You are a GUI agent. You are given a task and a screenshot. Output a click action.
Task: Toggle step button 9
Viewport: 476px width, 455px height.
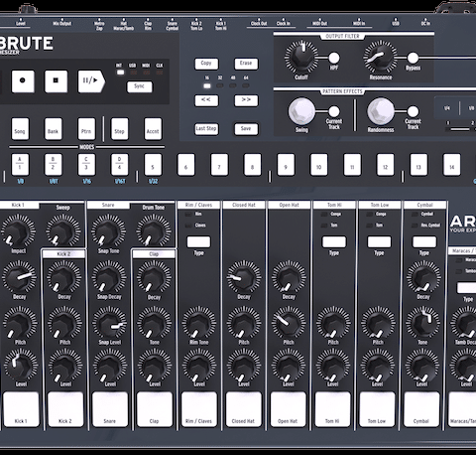coord(286,165)
